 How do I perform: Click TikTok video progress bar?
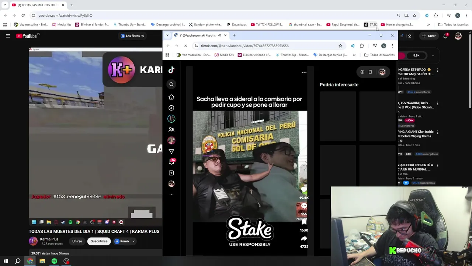(x=250, y=255)
